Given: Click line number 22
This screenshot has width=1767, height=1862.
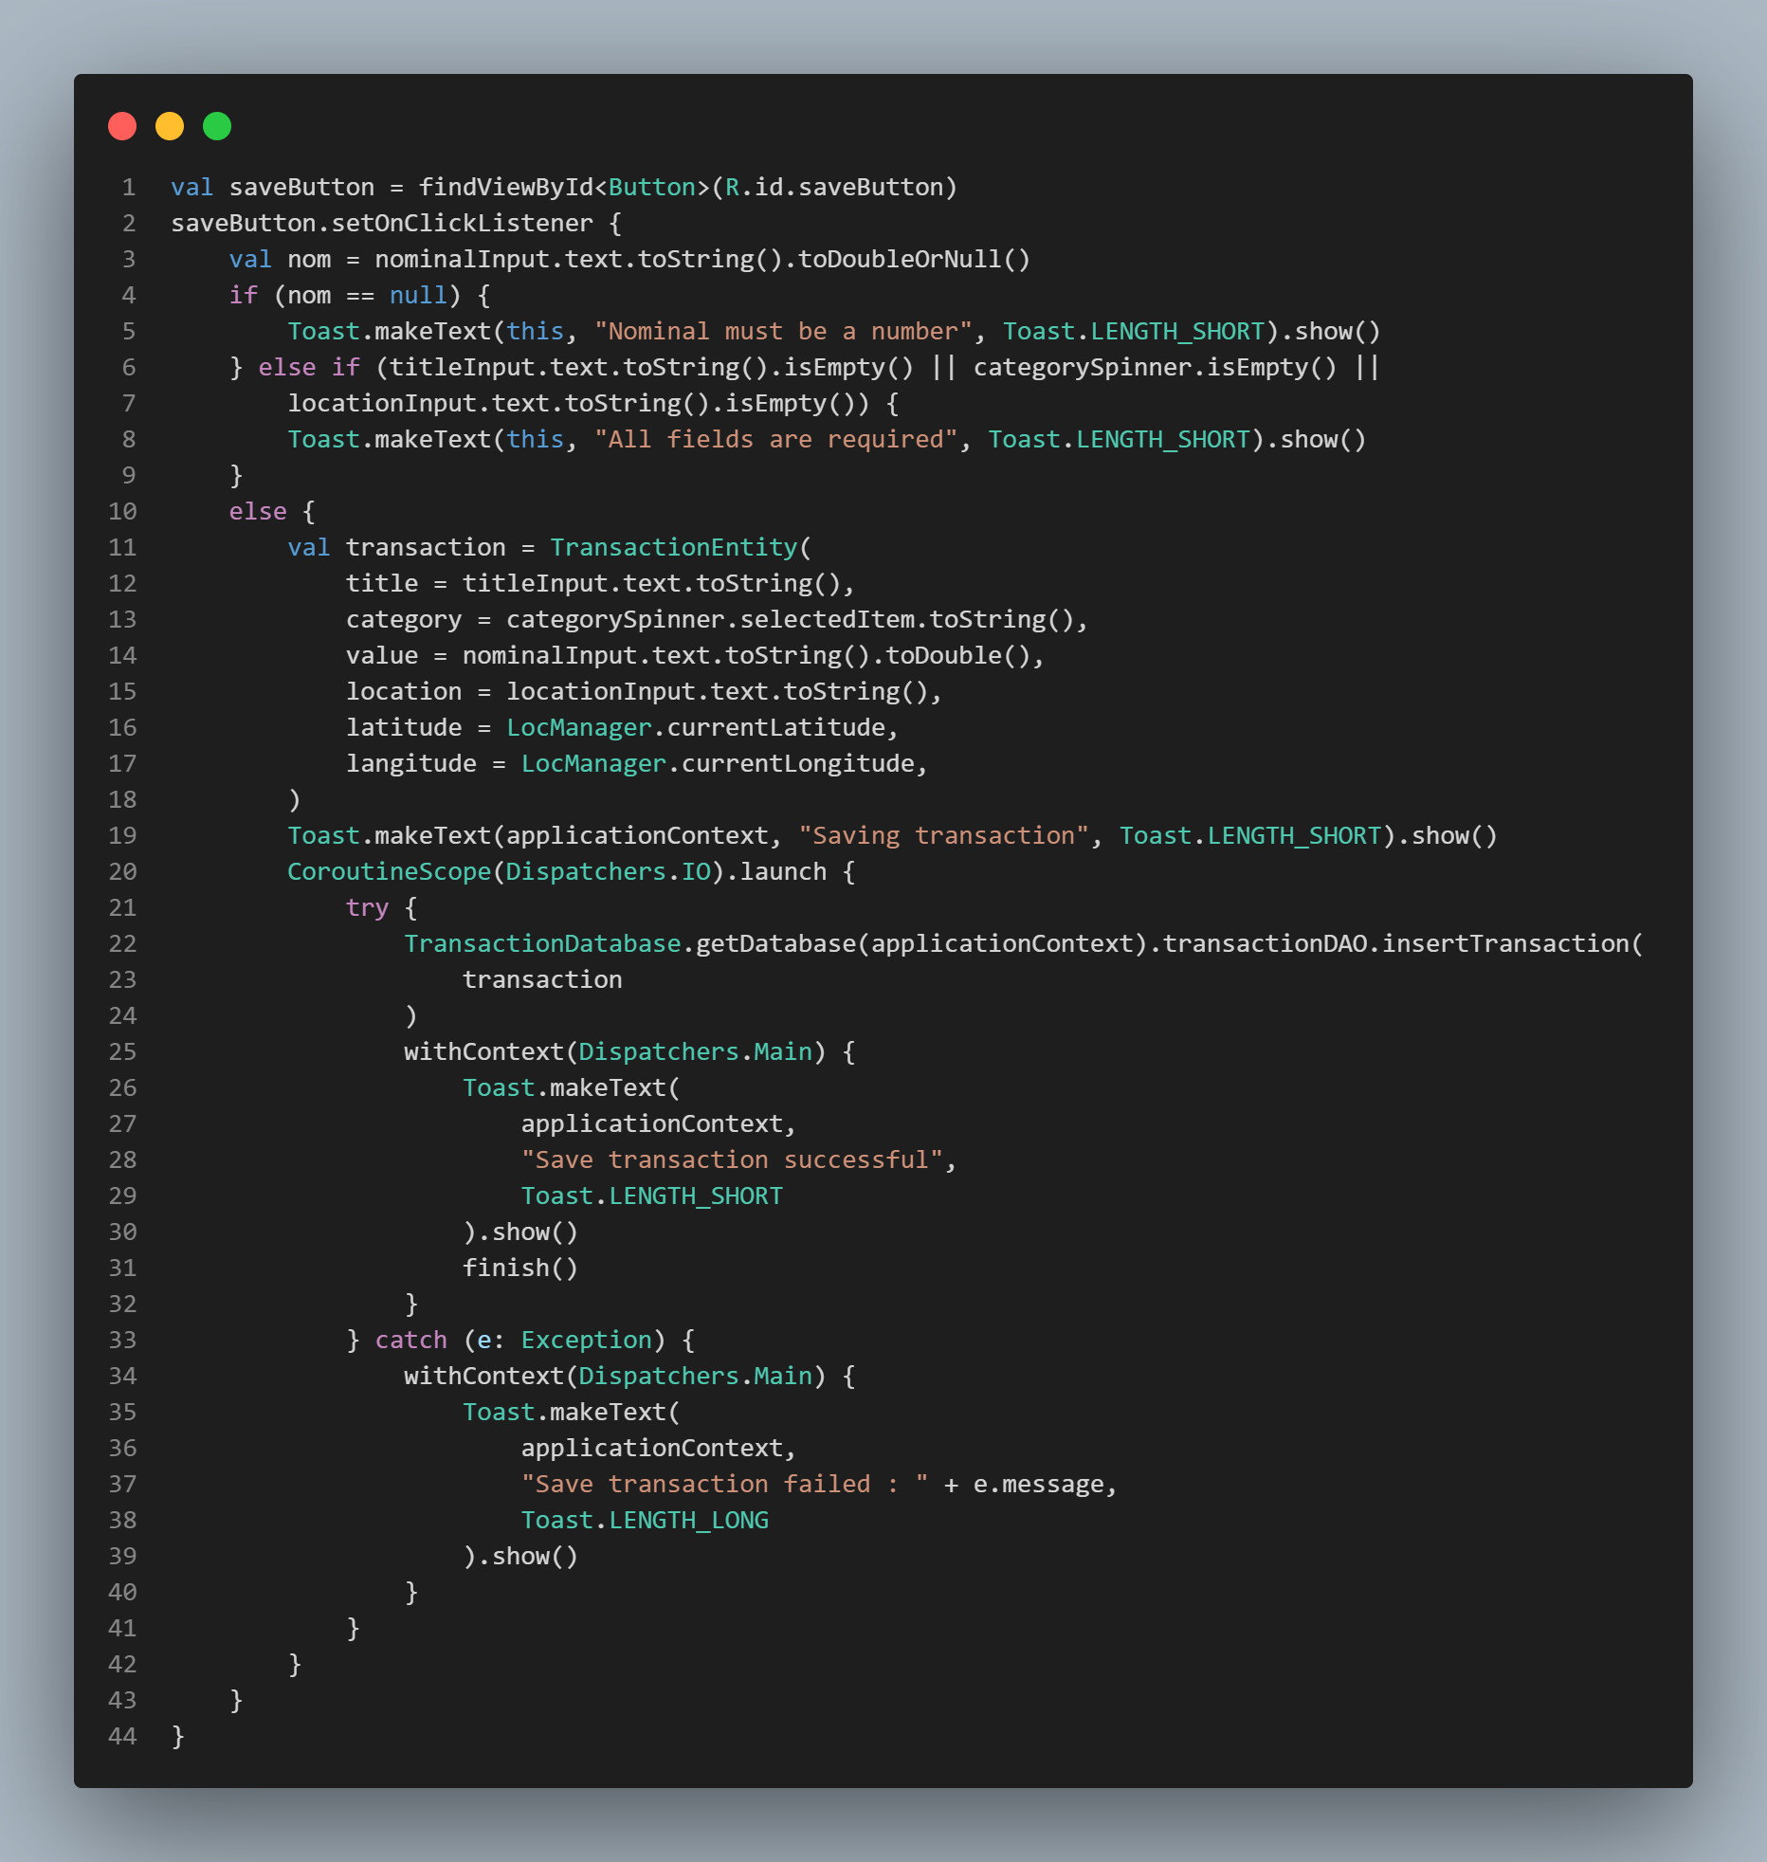Looking at the screenshot, I should click(122, 944).
